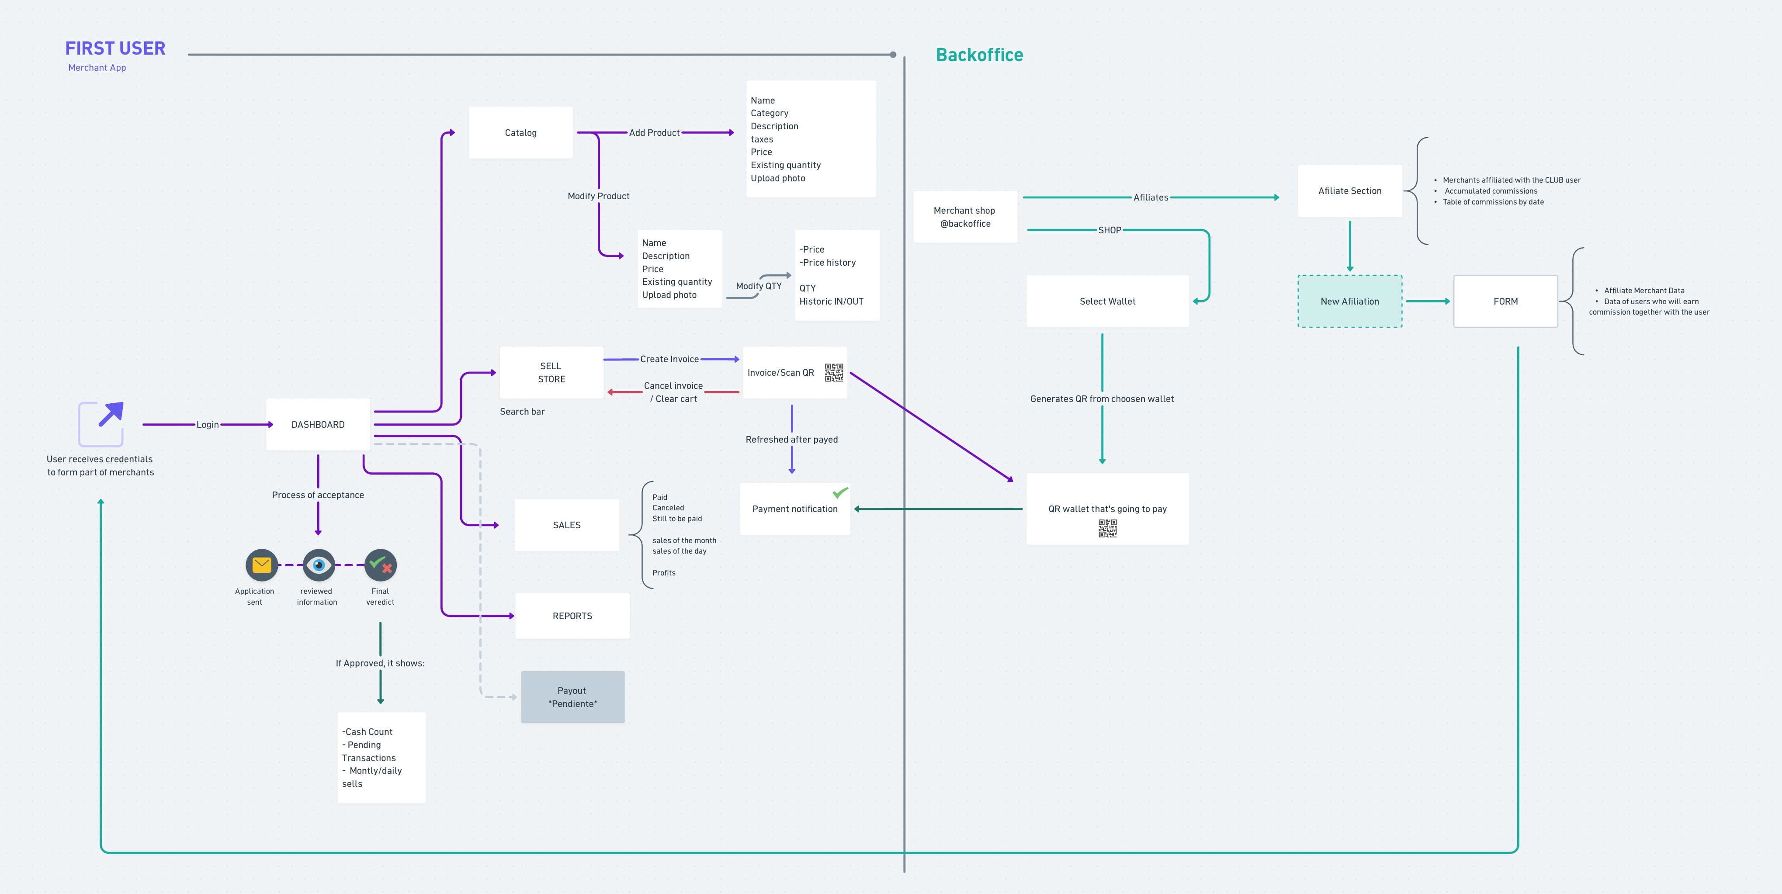Select the Merchant shop @backoffice box
This screenshot has height=894, width=1782.
coord(965,217)
